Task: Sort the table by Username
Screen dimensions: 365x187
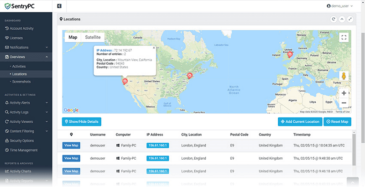Action: pos(98,135)
